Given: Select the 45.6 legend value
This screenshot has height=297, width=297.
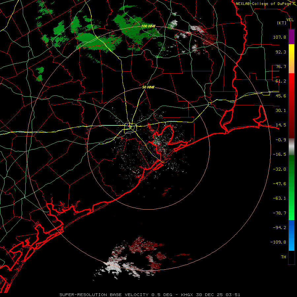Looking at the screenshot, I should click(281, 96).
